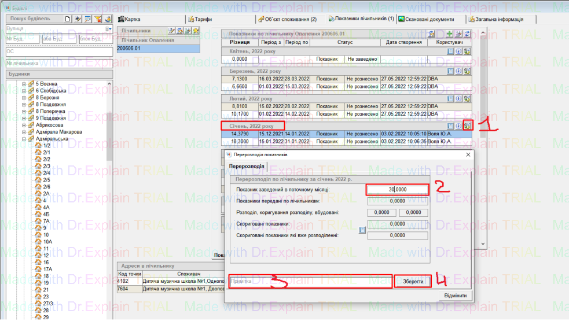Click the star icon in Лічильники panel header
This screenshot has width=569, height=321.
click(196, 31)
